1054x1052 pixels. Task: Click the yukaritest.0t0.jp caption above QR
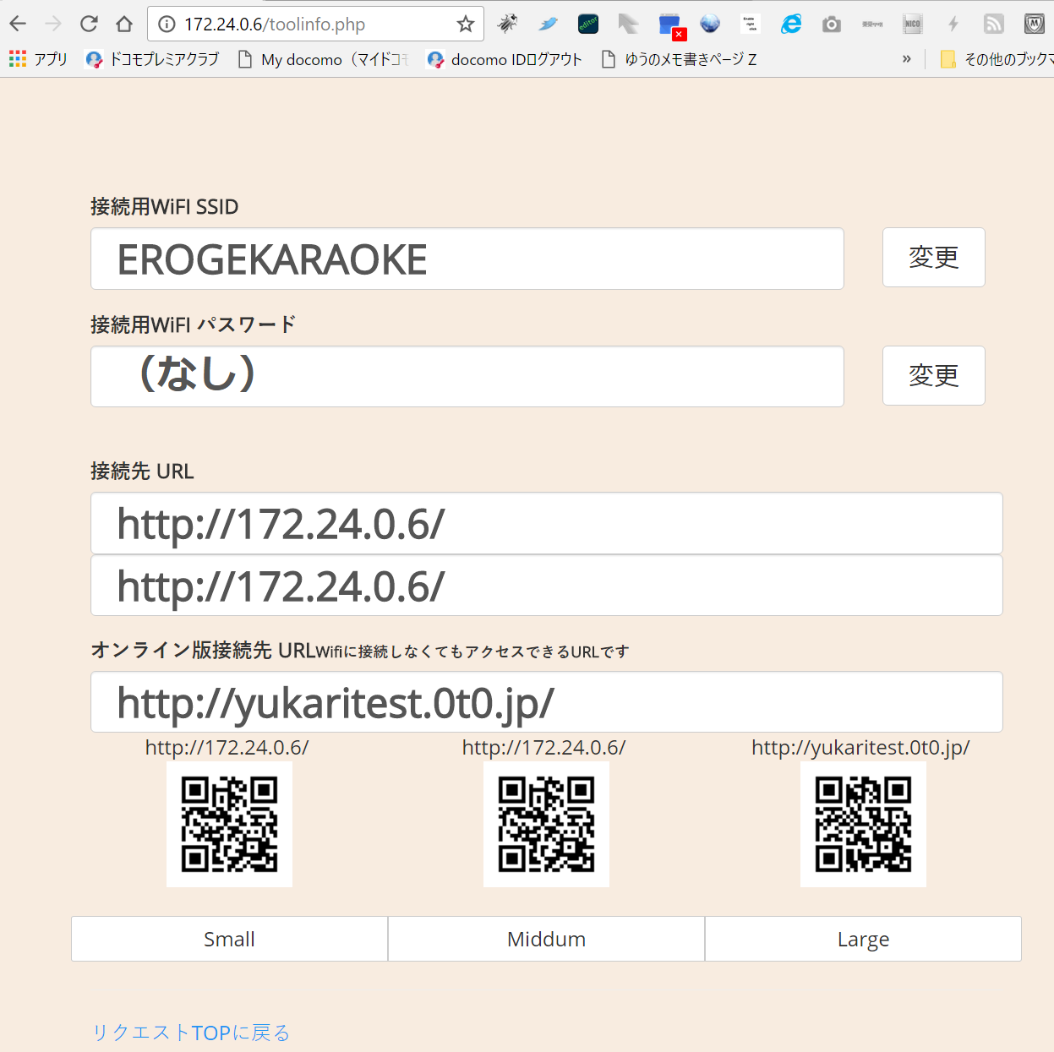click(x=860, y=748)
